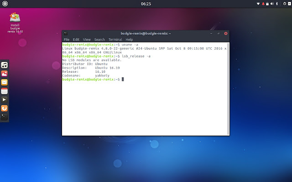Open the mail app in the dock
Viewport: 292px width, 182px height.
4,82
